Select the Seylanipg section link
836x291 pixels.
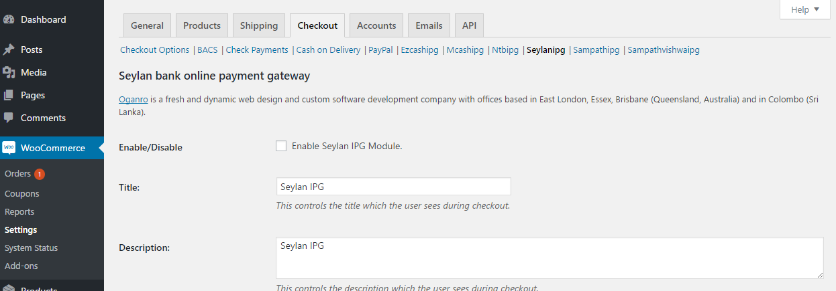[x=546, y=50]
